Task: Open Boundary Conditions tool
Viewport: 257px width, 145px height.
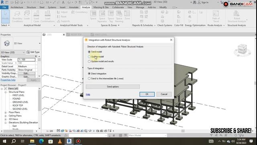Action: [x=17, y=17]
